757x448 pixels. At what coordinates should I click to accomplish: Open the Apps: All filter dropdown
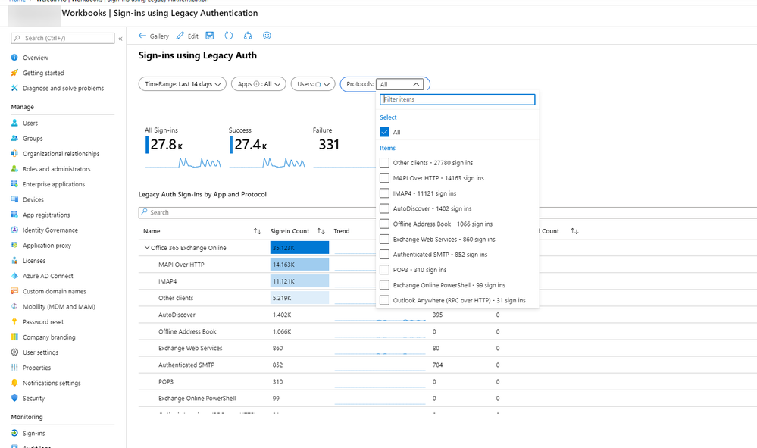pyautogui.click(x=258, y=84)
